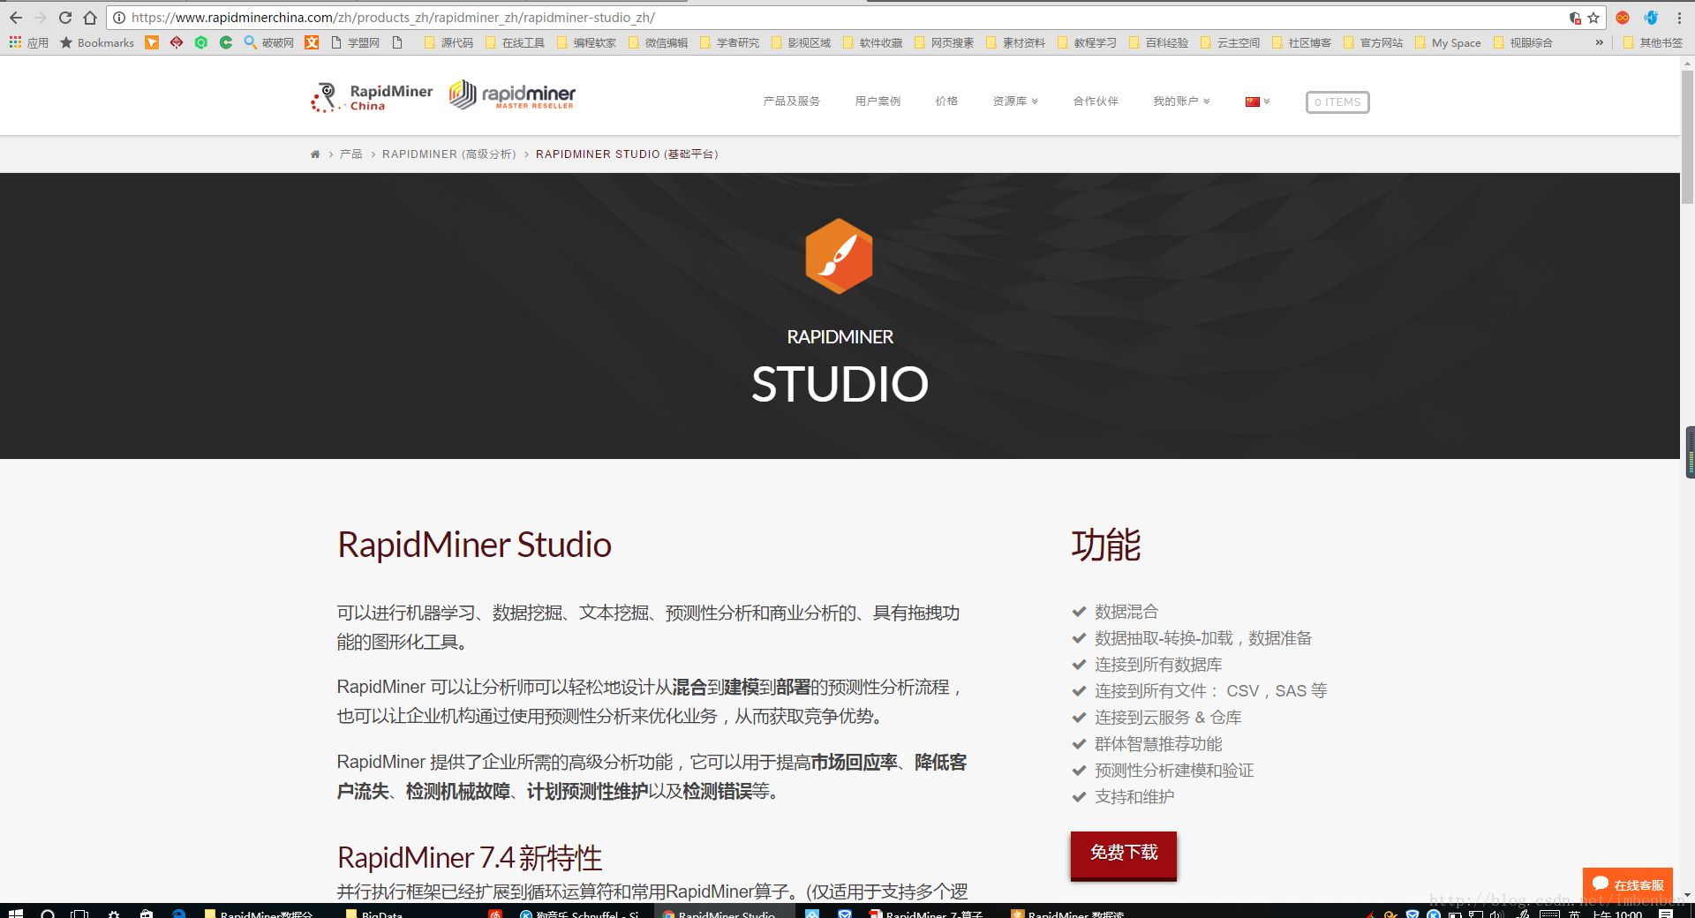Open the taskbar Task View icon
The image size is (1695, 918).
79,913
